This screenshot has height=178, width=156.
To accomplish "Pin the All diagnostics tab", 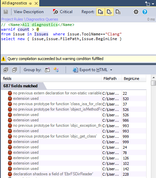I will click(x=30, y=3).
